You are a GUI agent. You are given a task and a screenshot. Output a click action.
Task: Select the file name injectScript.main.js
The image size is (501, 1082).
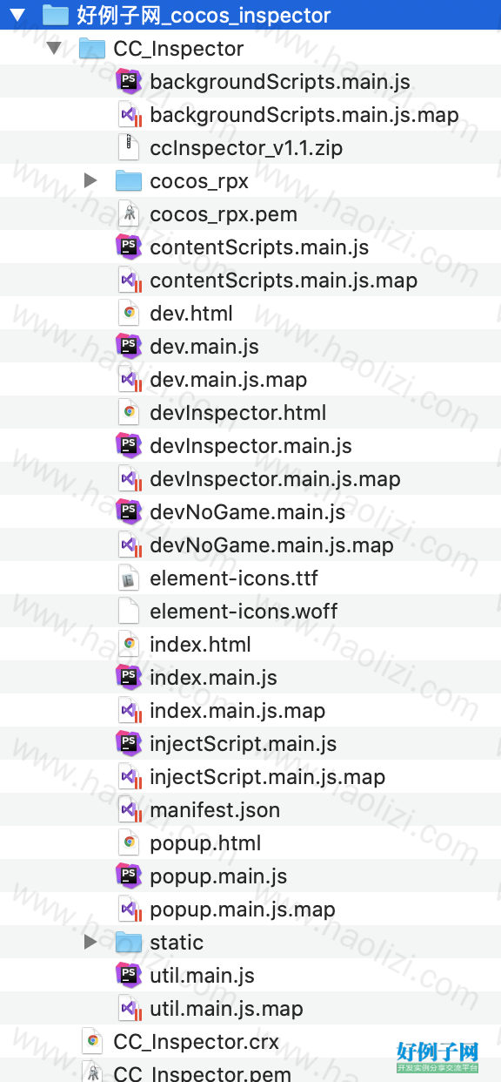tap(243, 744)
